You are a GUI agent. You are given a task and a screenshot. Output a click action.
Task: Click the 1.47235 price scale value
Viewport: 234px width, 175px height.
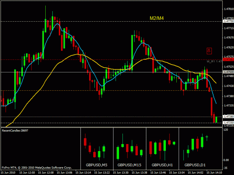pyautogui.click(x=229, y=126)
